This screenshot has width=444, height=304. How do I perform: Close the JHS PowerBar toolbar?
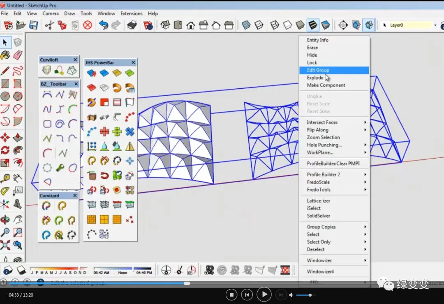point(133,62)
